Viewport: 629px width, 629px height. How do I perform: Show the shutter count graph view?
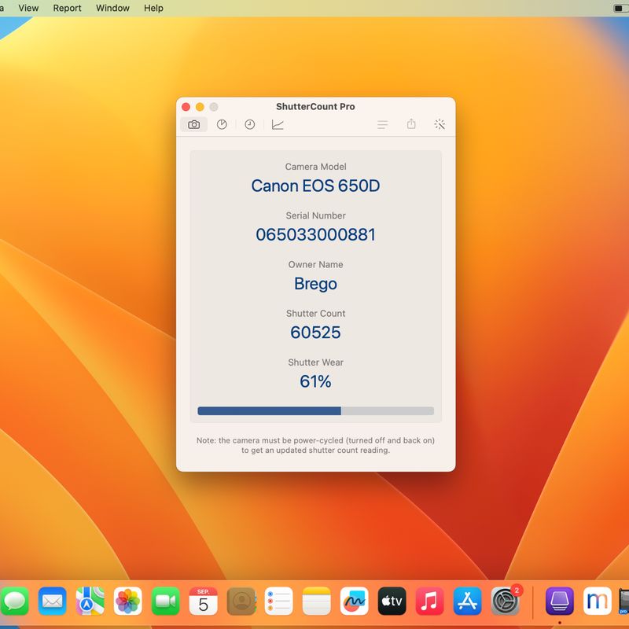278,124
